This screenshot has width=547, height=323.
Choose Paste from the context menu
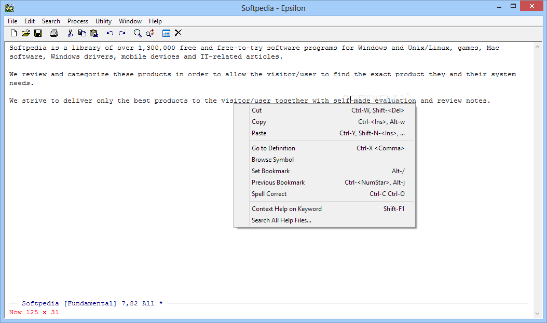(324, 133)
